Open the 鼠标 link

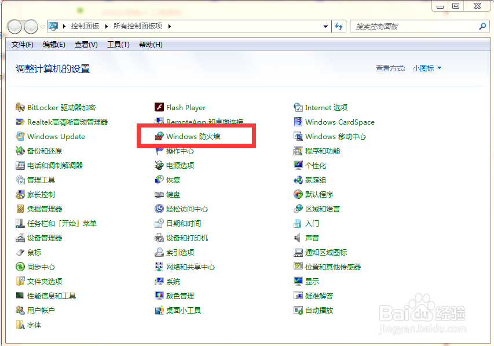pos(34,253)
